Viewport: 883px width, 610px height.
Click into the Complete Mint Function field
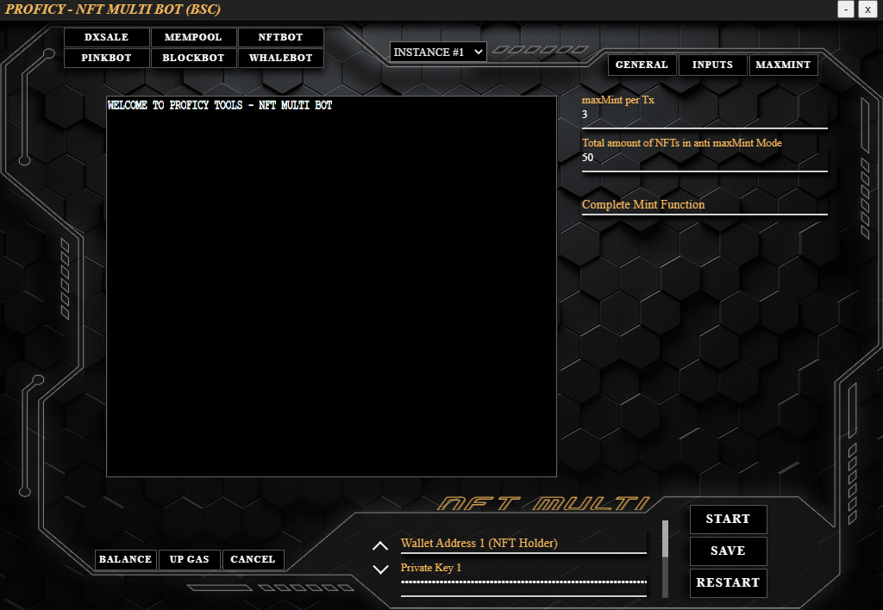pos(705,204)
